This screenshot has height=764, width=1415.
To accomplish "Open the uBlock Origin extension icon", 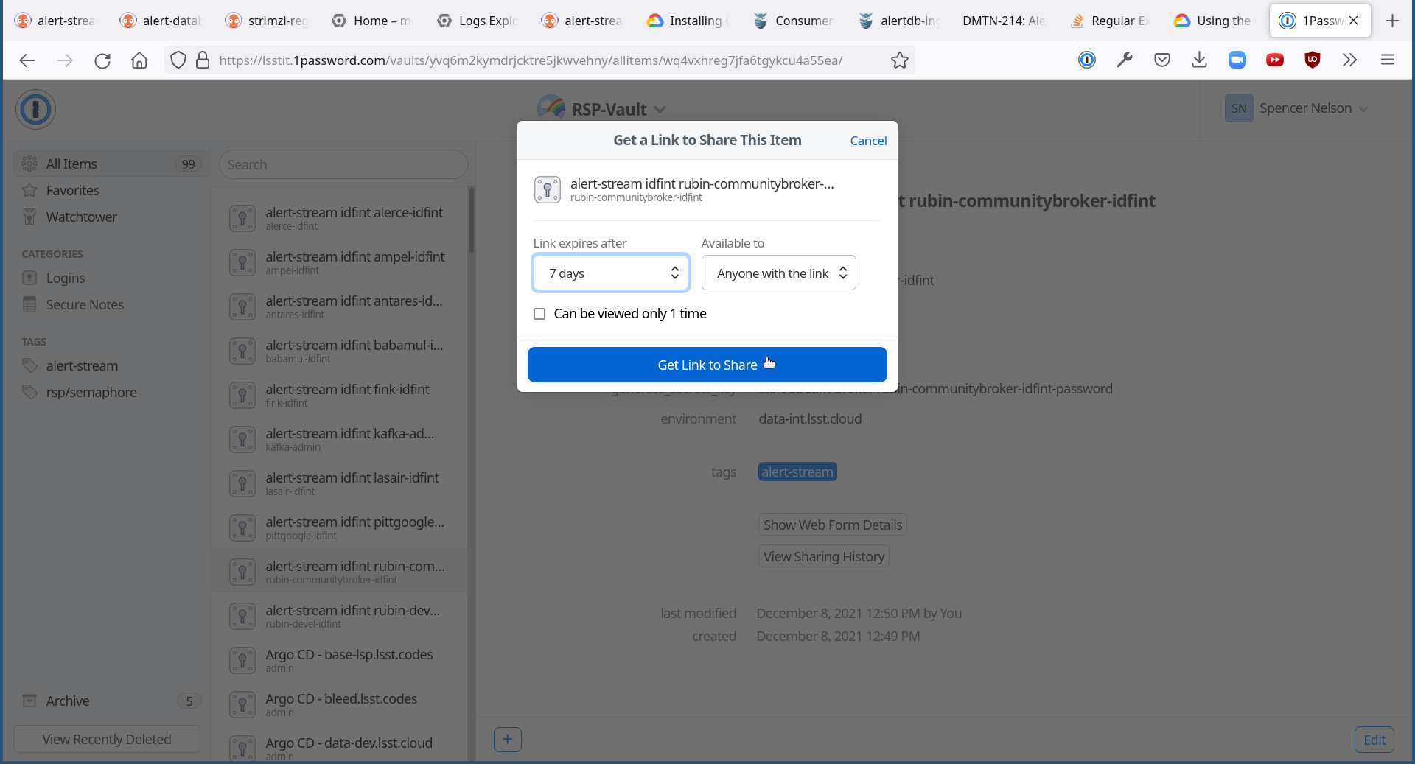I will [1313, 60].
